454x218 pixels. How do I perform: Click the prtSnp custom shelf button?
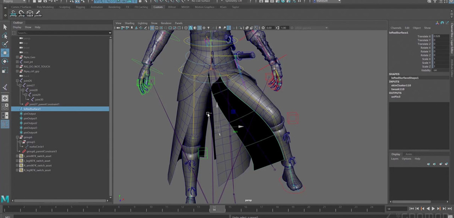click(x=13, y=14)
